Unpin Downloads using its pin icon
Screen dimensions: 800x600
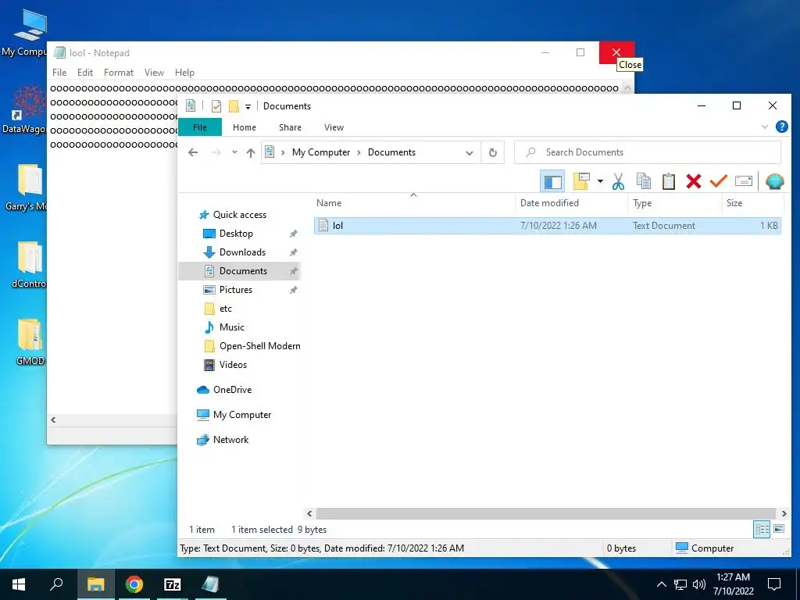(x=294, y=252)
